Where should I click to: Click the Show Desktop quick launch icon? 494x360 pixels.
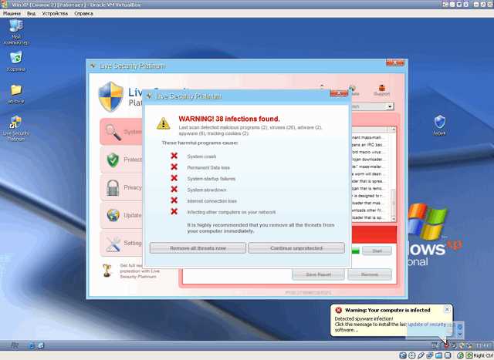click(41, 345)
